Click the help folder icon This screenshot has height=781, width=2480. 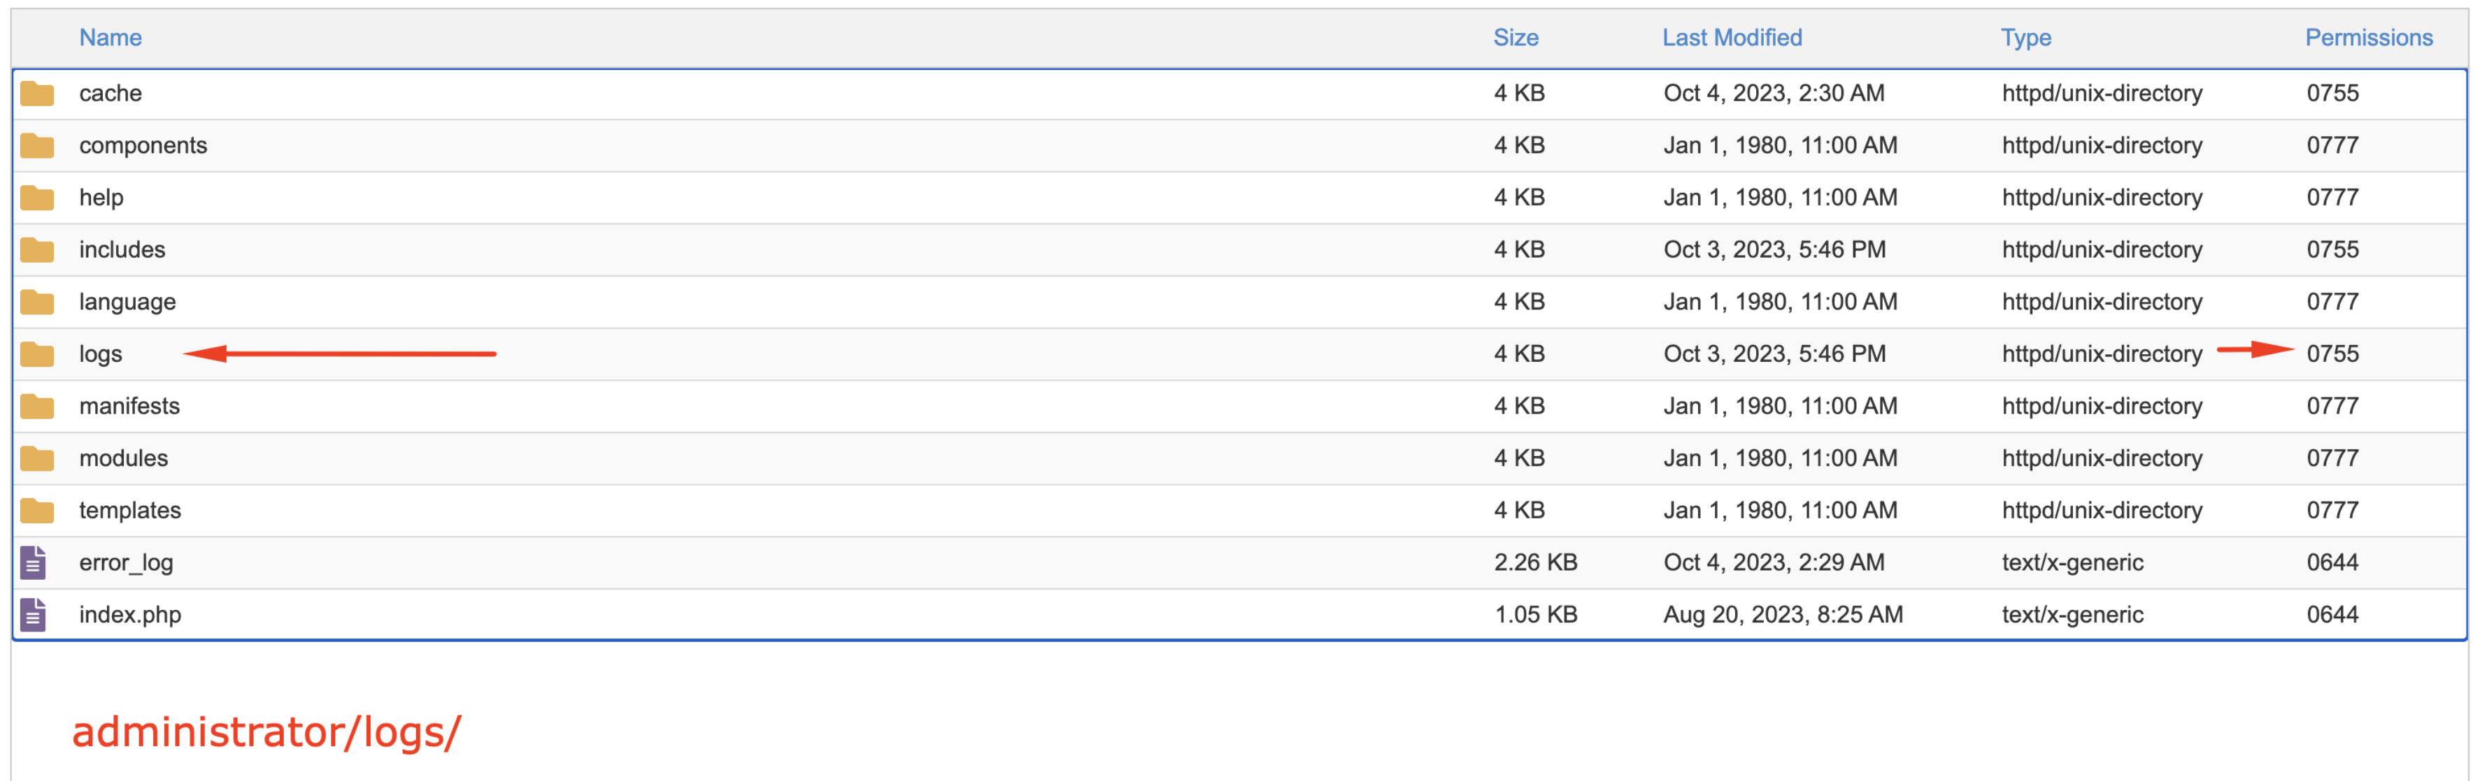click(36, 197)
